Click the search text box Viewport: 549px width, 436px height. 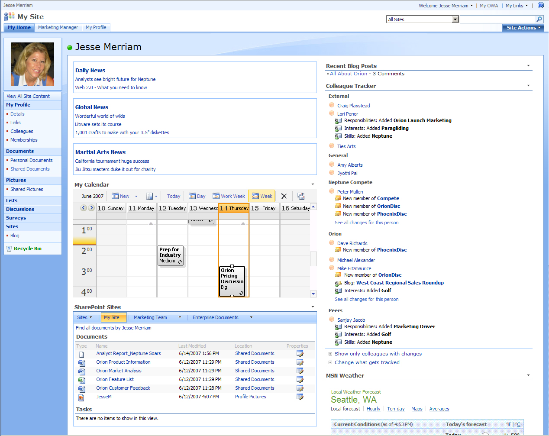click(497, 19)
